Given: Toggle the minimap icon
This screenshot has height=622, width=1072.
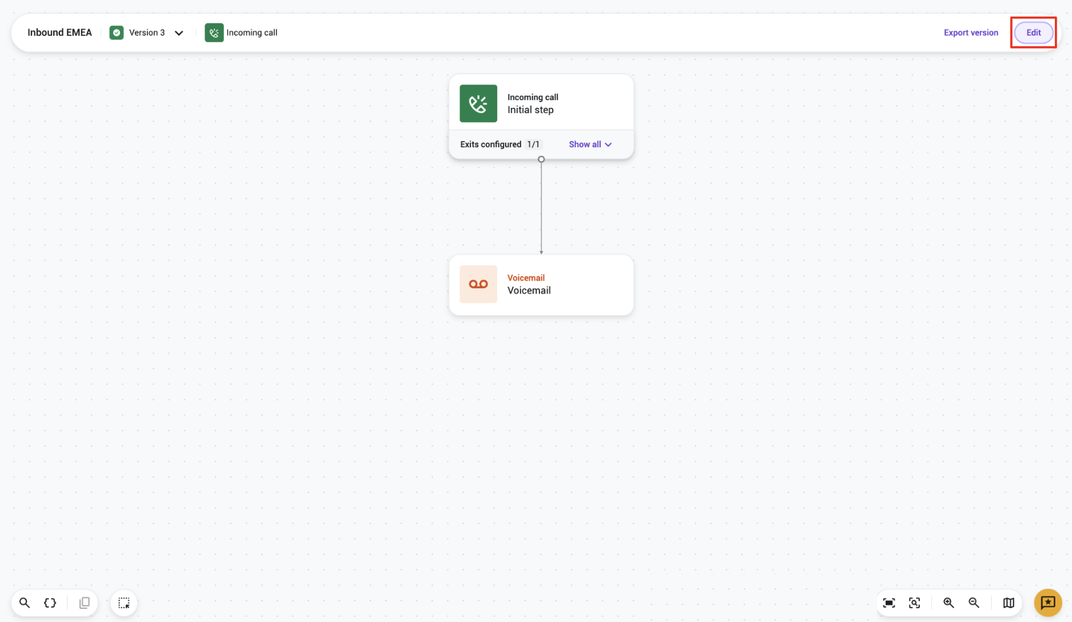Looking at the screenshot, I should click(x=1009, y=603).
